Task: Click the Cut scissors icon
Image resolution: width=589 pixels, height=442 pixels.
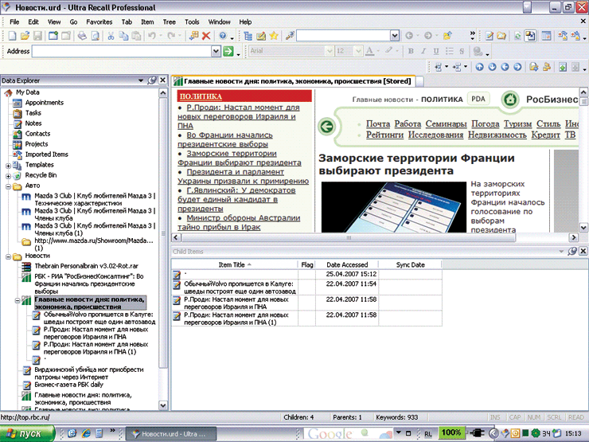Action: (x=111, y=36)
